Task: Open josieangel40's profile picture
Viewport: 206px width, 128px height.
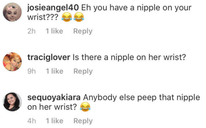Action: tap(12, 12)
